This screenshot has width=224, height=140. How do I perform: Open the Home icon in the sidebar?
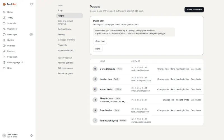click(4, 12)
